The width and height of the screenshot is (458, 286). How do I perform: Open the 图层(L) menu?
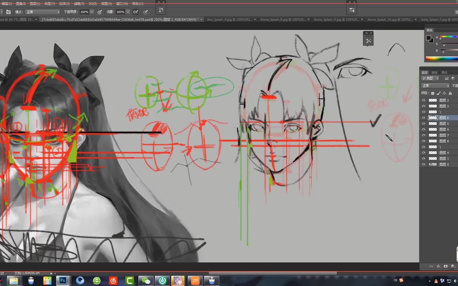point(35,3)
